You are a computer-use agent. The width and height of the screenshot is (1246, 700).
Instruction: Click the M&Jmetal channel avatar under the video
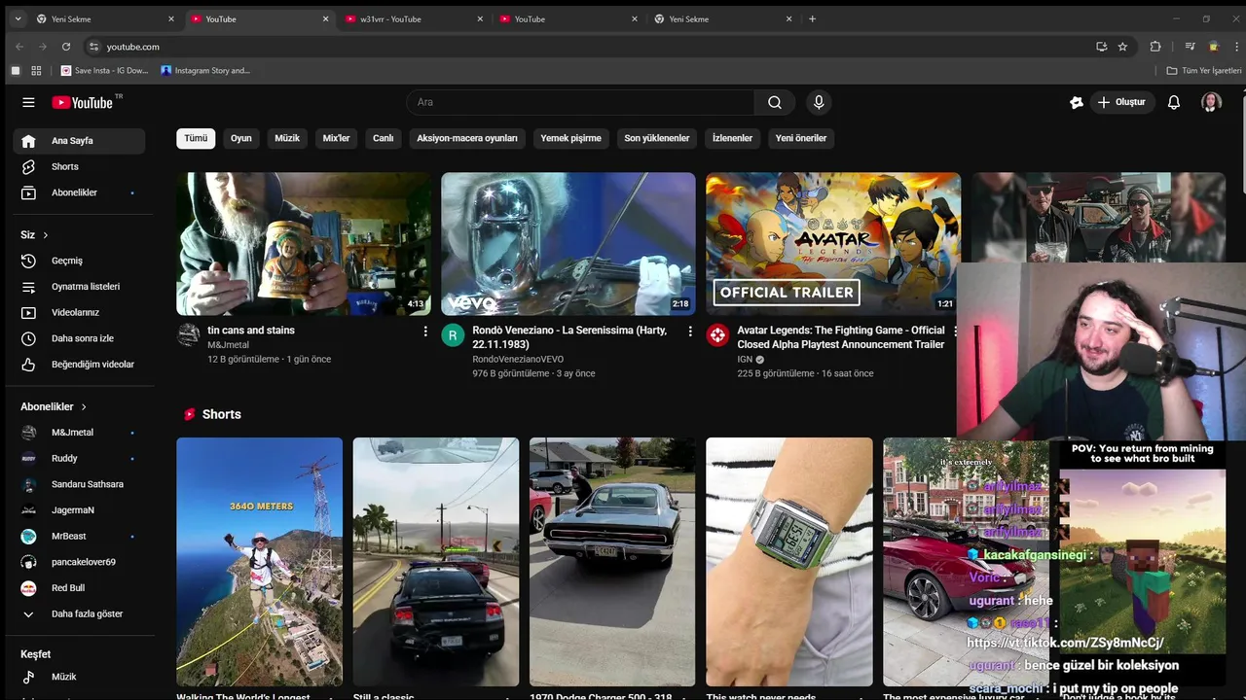pos(188,335)
